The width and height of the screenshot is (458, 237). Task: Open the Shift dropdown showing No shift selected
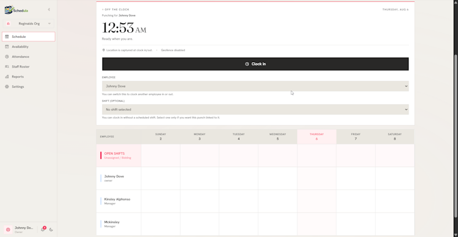point(255,109)
